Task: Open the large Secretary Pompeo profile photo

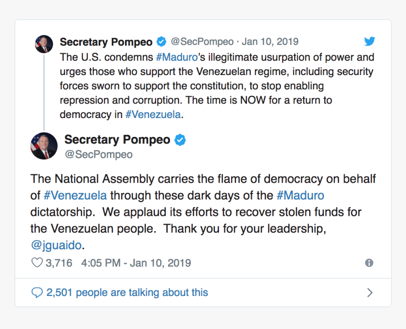Action: (44, 146)
